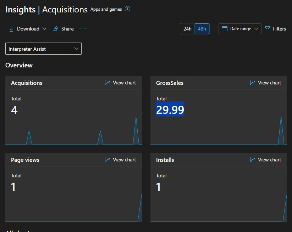Image resolution: width=292 pixels, height=232 pixels.
Task: Click the info icon beside Apps and games
Action: pyautogui.click(x=128, y=9)
